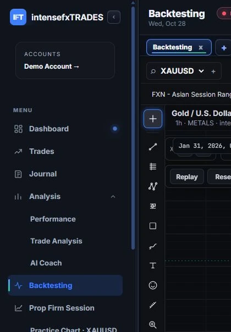Image resolution: width=231 pixels, height=332 pixels.
Task: Select the position forecasting tool
Action: coord(153,206)
